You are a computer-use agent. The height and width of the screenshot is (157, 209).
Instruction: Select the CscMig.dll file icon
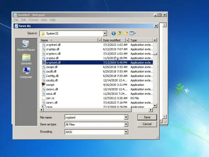tap(44, 76)
